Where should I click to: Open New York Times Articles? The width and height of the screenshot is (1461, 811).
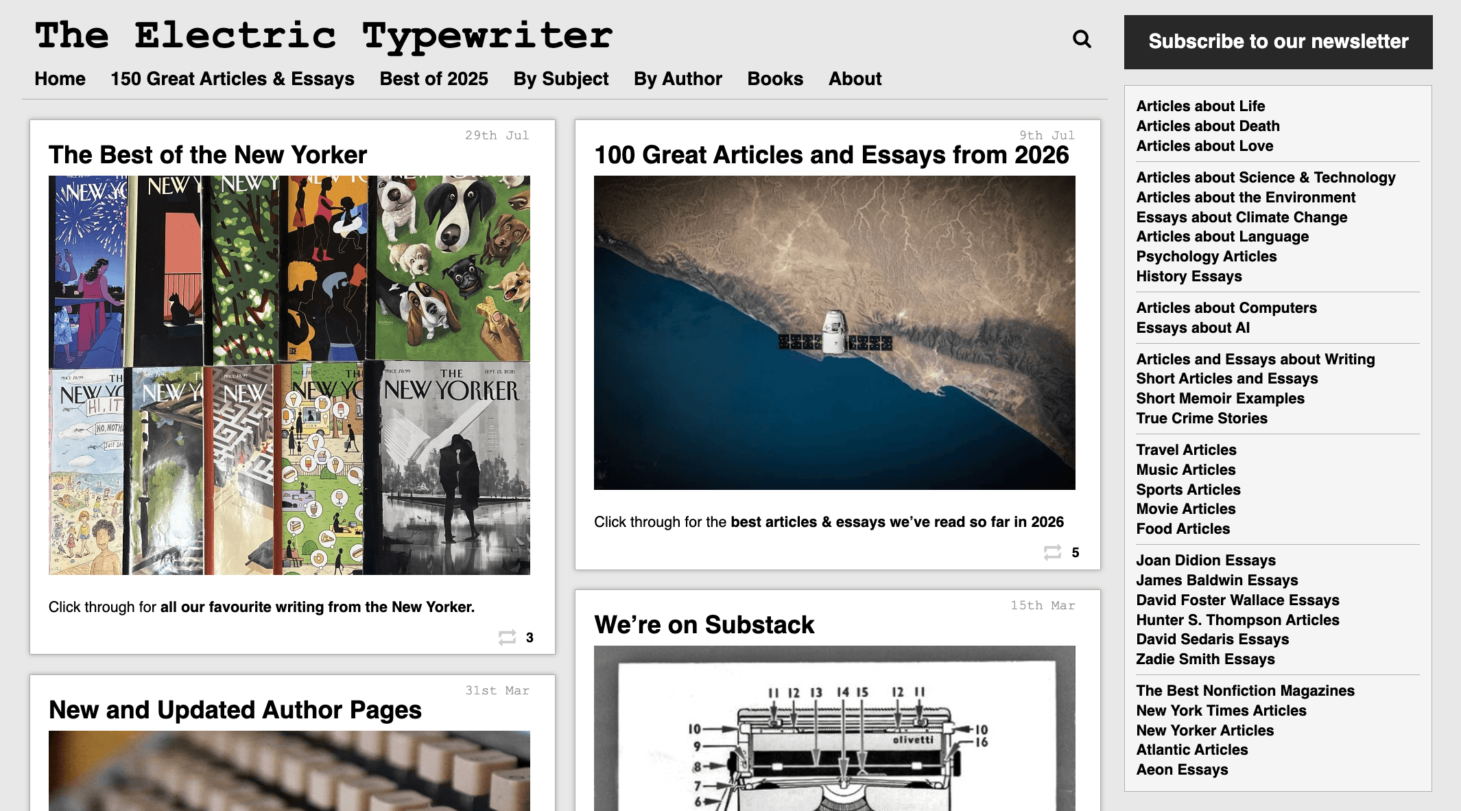coord(1221,711)
